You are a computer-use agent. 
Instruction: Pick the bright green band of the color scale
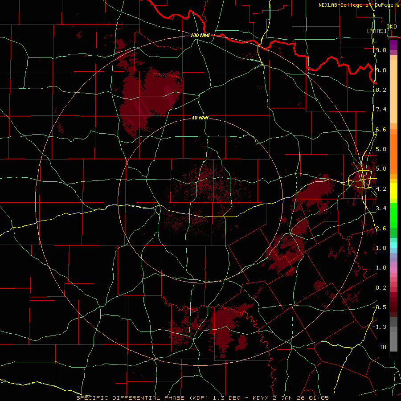(x=393, y=215)
